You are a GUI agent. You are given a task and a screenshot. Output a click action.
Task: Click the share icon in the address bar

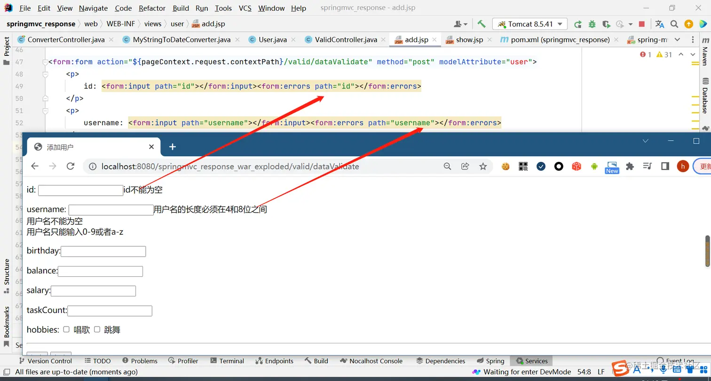pyautogui.click(x=465, y=166)
